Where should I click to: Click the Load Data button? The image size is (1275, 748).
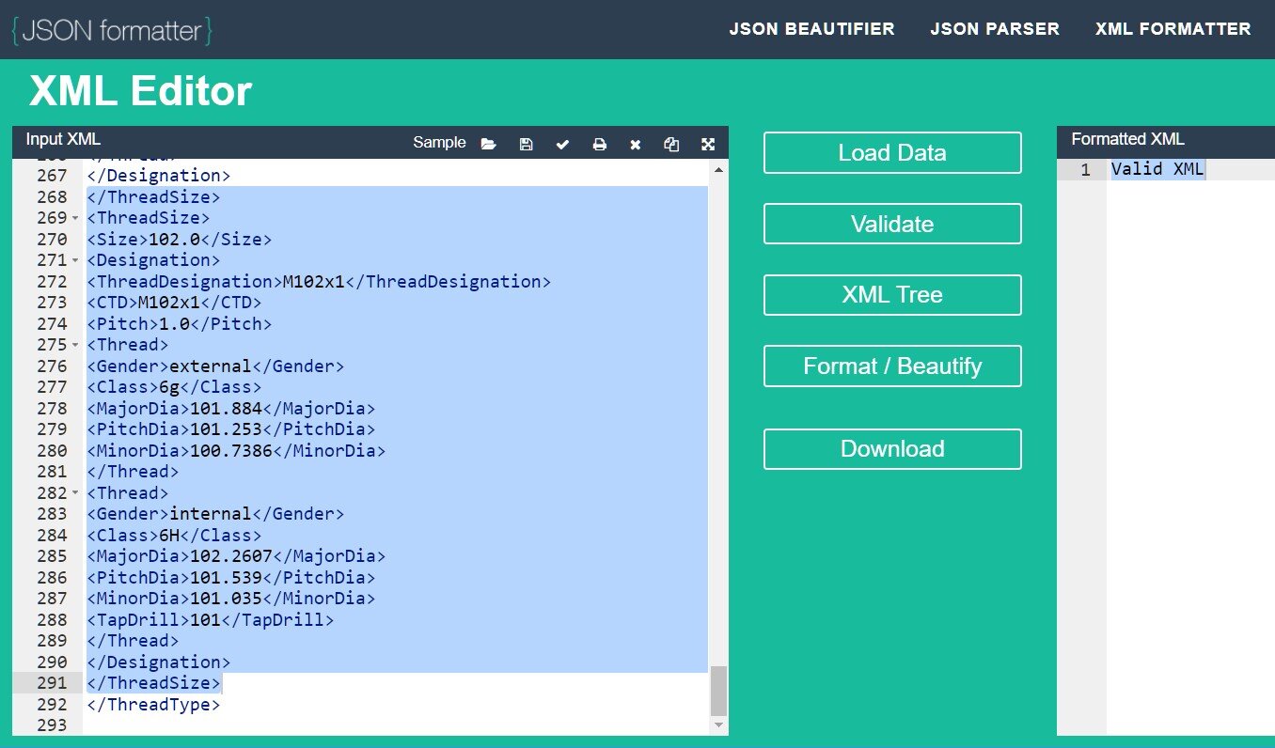coord(892,153)
